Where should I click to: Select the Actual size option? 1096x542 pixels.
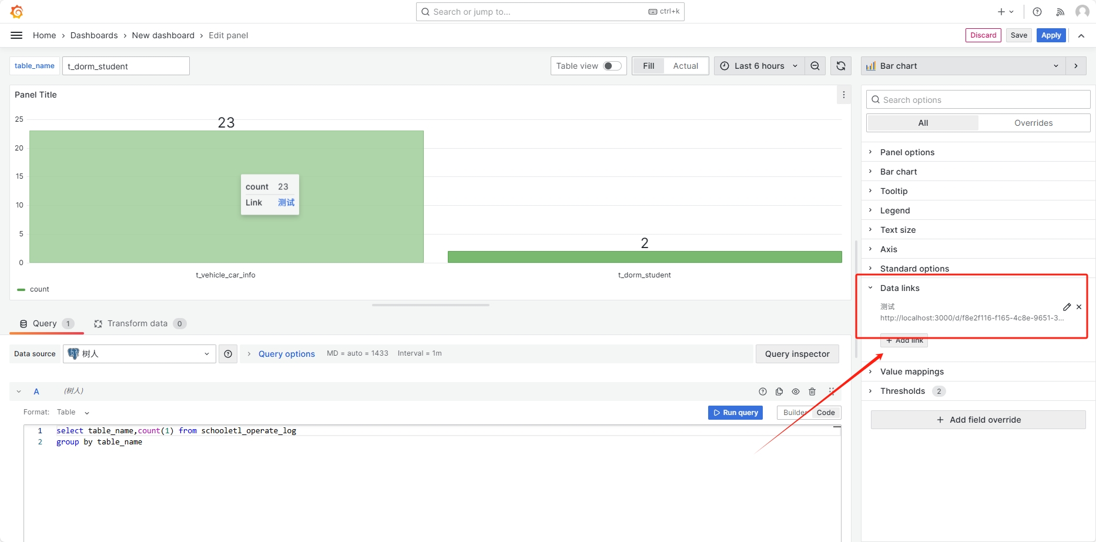685,66
